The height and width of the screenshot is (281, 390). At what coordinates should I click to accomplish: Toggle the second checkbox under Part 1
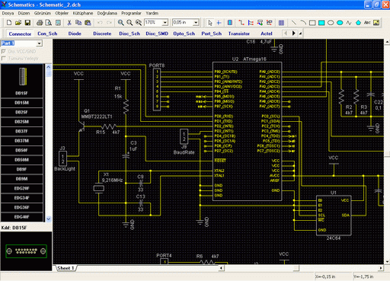pyautogui.click(x=3, y=59)
